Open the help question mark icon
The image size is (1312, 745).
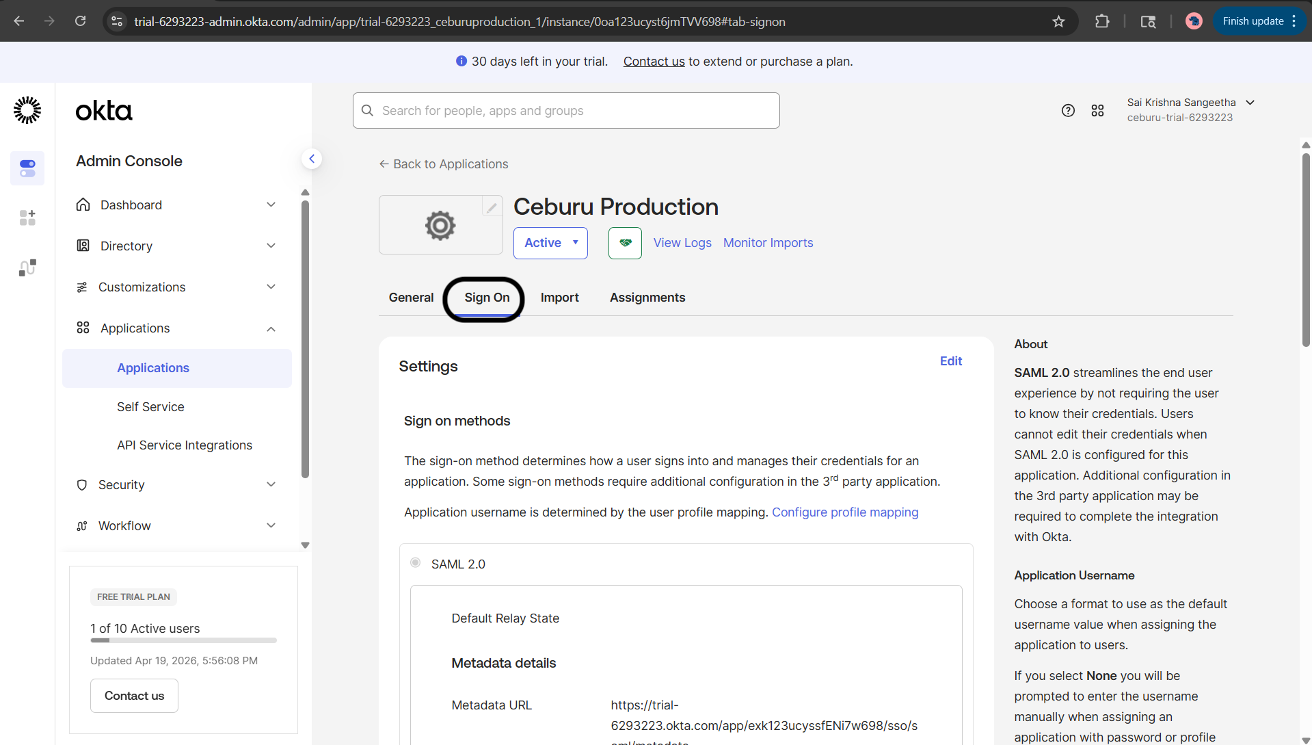tap(1068, 111)
